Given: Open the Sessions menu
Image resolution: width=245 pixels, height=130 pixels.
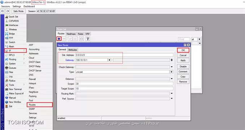Looking at the screenshot, I should click(x=5, y=6).
